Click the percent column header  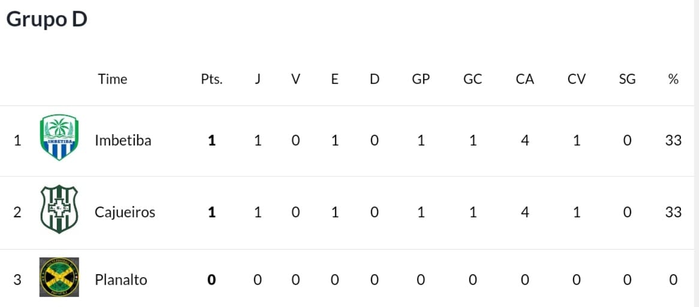(673, 79)
